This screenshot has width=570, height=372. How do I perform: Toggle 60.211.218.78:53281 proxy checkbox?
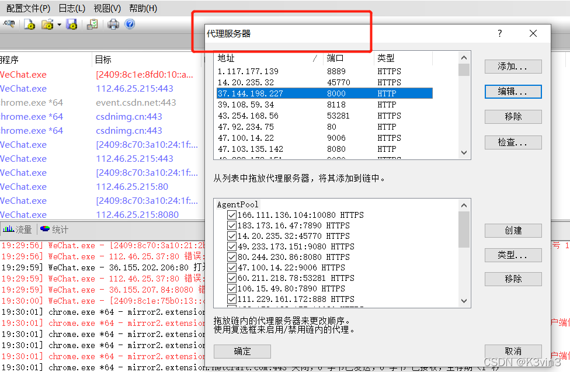click(231, 278)
